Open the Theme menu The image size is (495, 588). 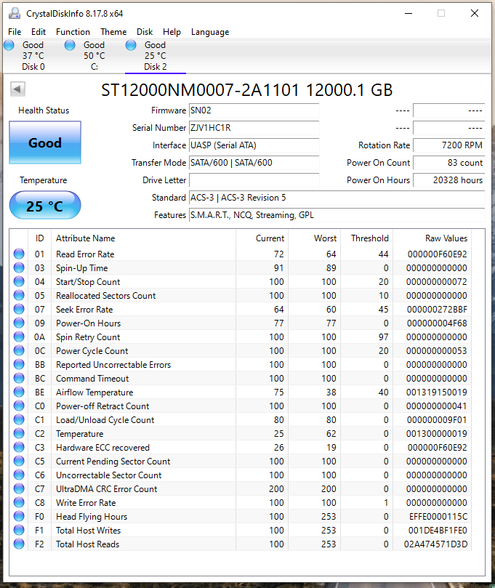113,32
